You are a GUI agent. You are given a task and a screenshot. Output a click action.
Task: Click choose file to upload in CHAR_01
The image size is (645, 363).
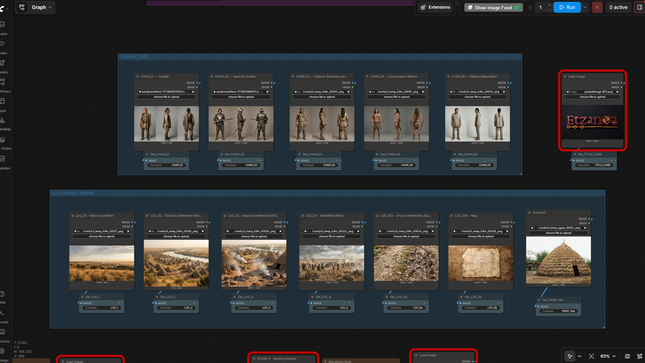167,97
